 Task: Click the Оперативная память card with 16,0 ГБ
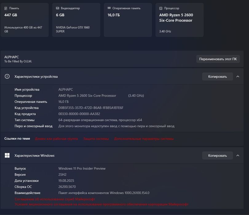click(x=128, y=20)
